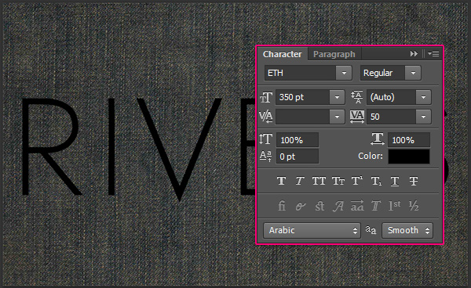Switch to the Character tab

tap(282, 54)
